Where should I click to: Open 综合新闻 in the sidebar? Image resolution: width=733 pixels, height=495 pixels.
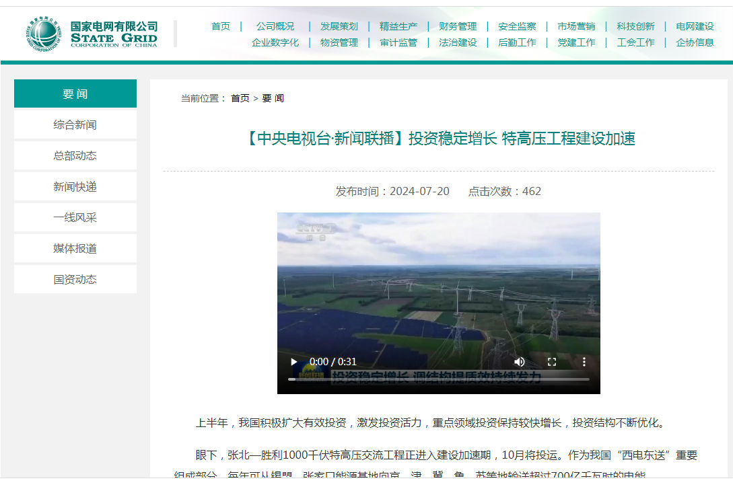coord(75,124)
